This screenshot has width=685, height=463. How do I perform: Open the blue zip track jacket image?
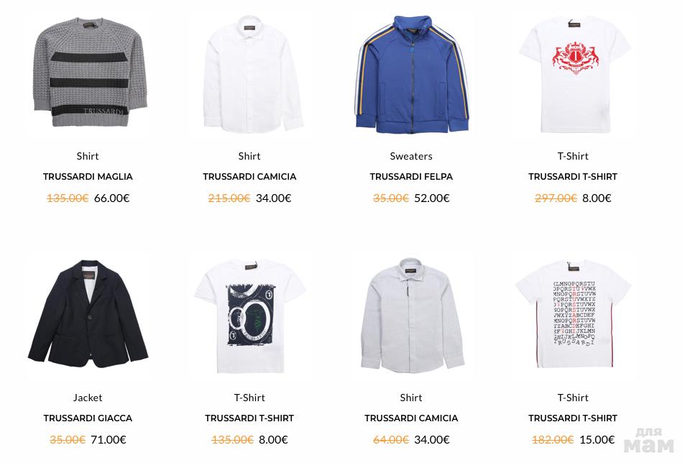tap(412, 74)
